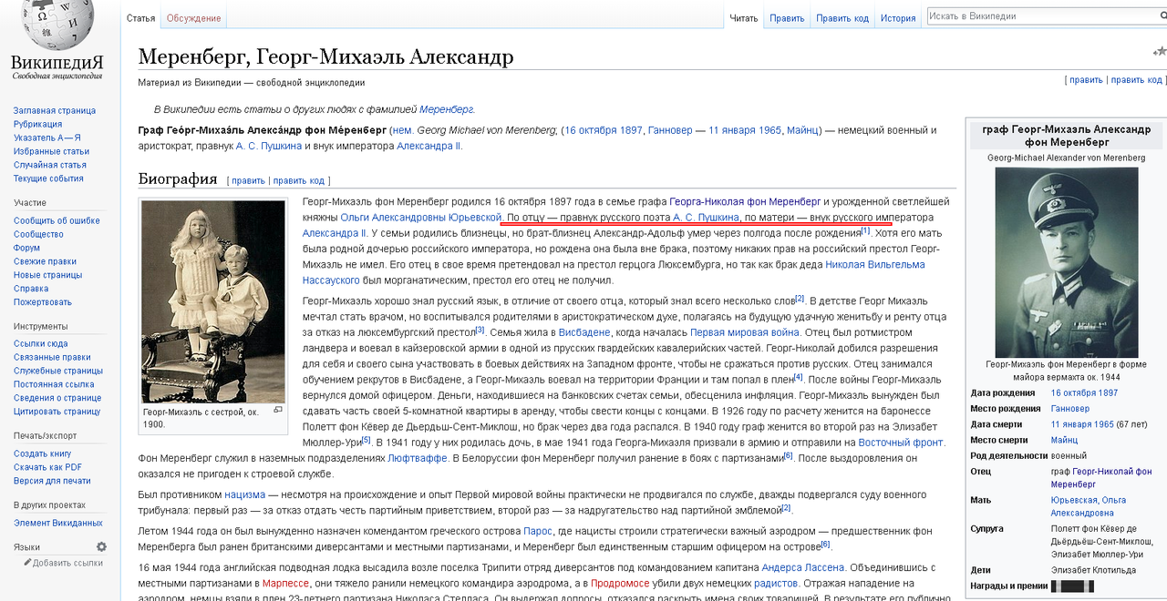Click Сообщить об ошибке link

tap(57, 220)
